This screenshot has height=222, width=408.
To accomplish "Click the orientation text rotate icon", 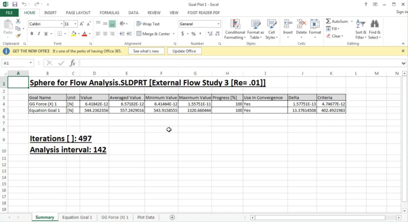I will point(122,23).
